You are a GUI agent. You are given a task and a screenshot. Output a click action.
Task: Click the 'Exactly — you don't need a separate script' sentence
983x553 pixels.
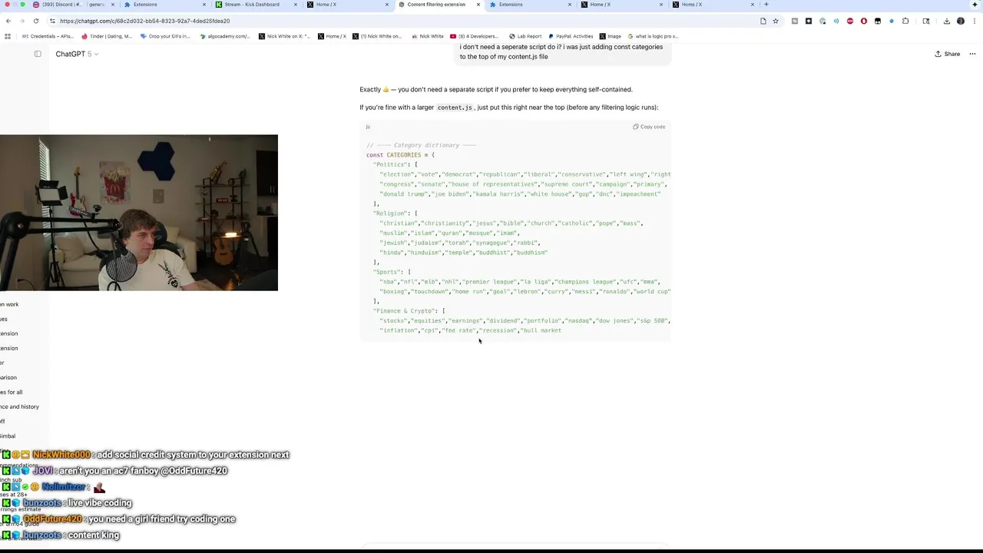(495, 90)
